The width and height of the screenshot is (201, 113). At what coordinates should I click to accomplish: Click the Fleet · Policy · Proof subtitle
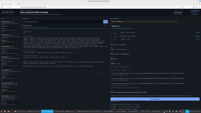[7, 13]
